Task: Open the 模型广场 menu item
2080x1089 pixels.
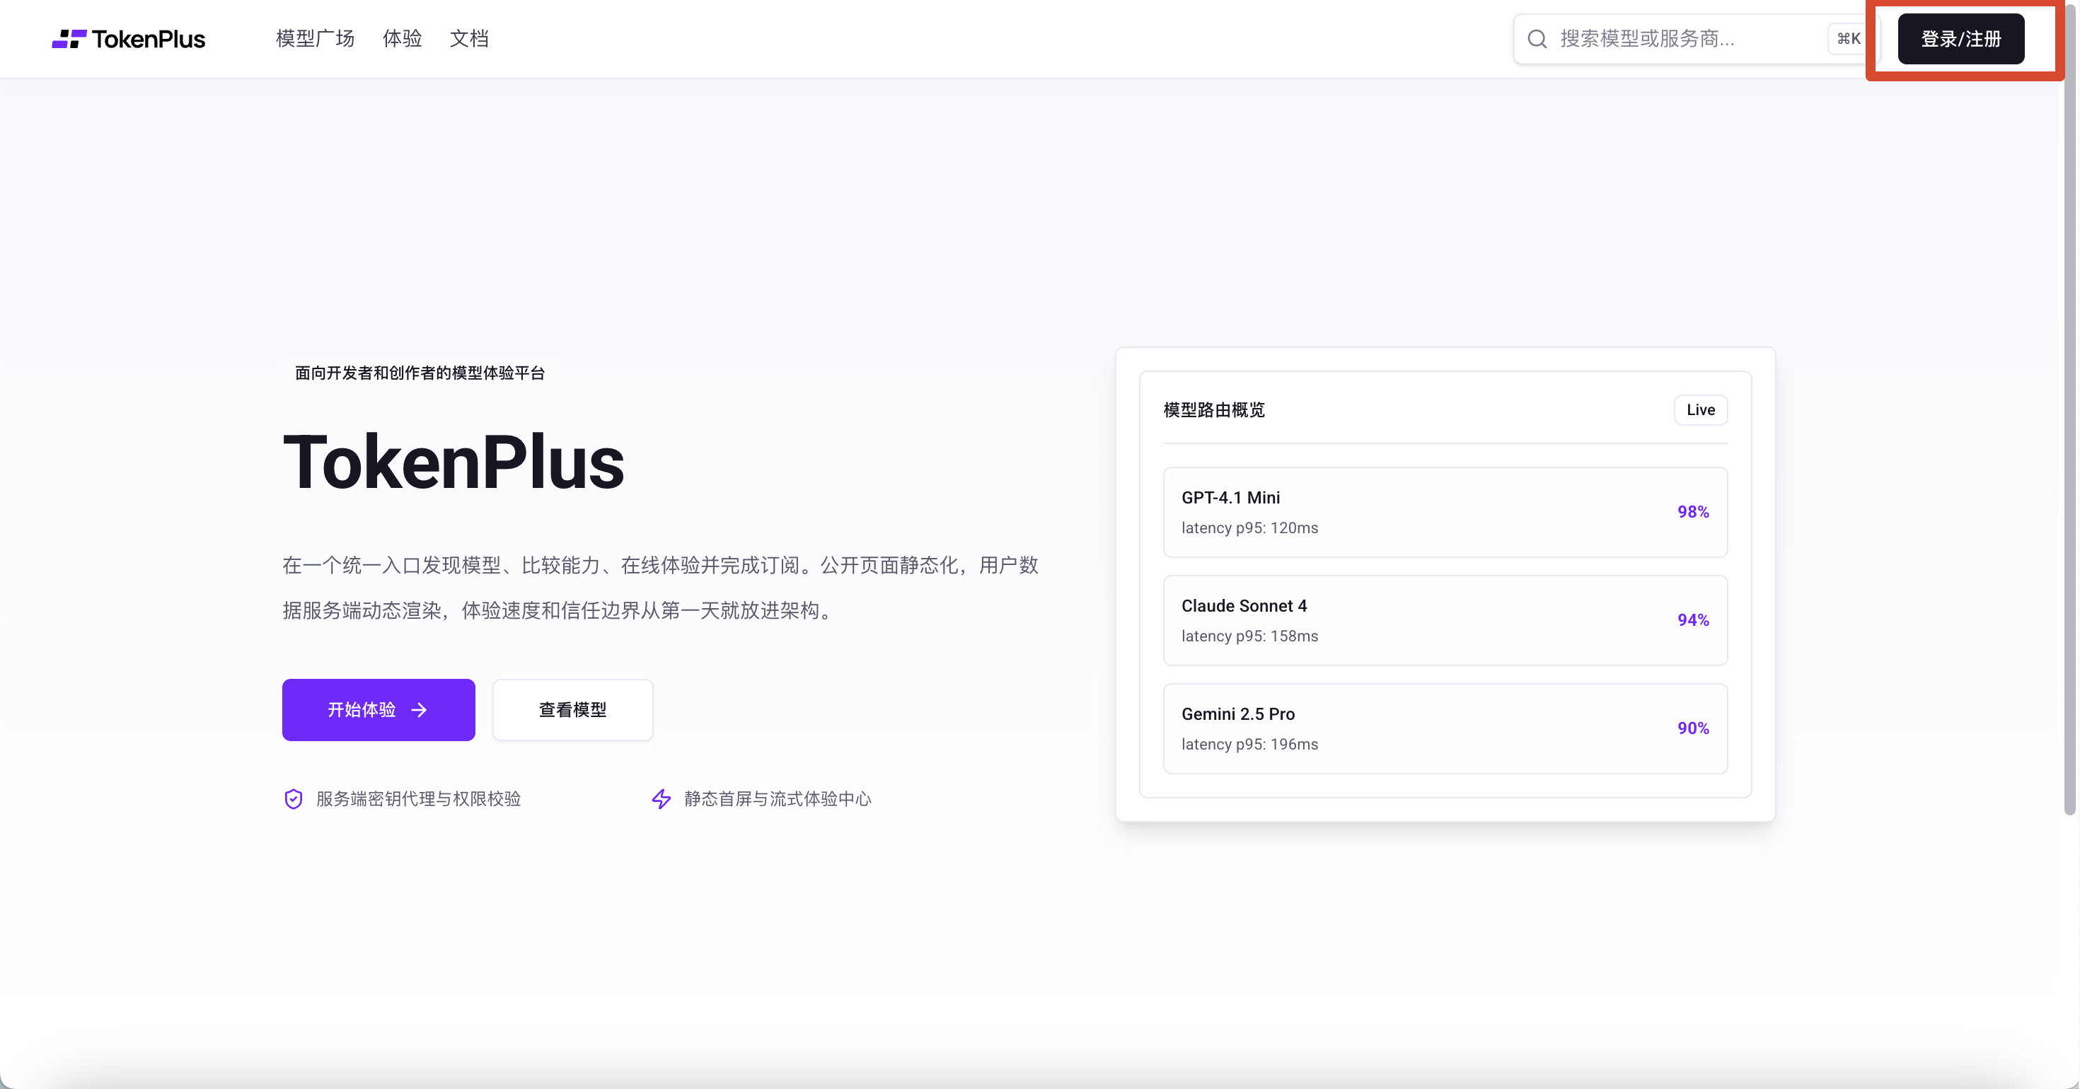Action: click(x=315, y=39)
